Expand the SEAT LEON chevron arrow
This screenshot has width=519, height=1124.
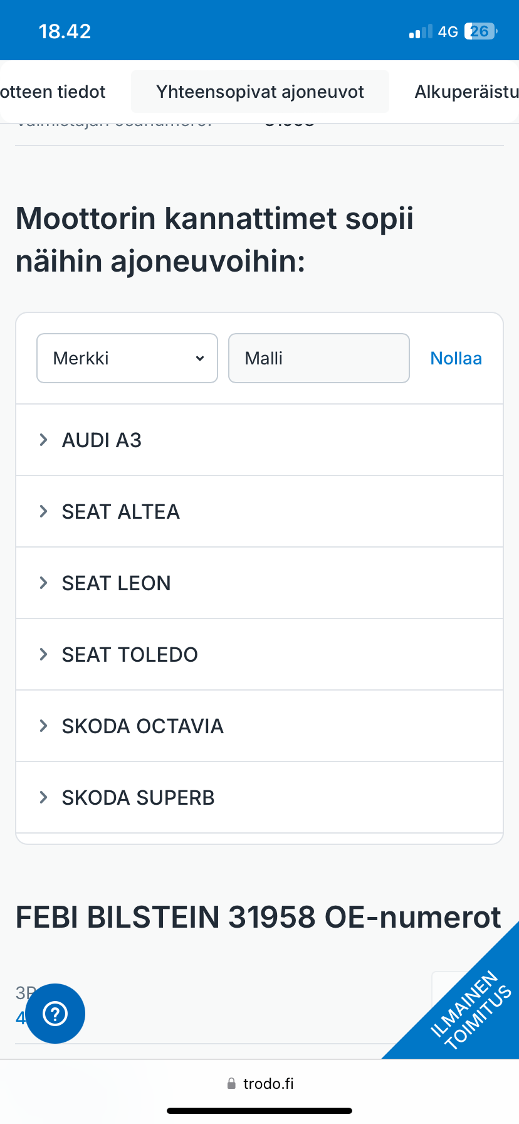(x=43, y=583)
